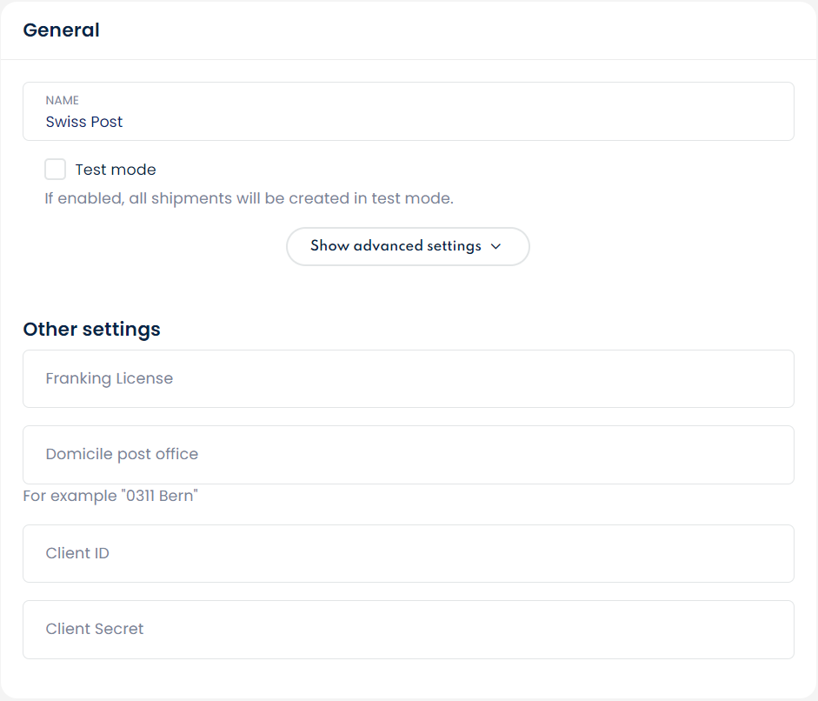The width and height of the screenshot is (818, 701).
Task: Click the test mode shipments description text
Action: coord(249,198)
